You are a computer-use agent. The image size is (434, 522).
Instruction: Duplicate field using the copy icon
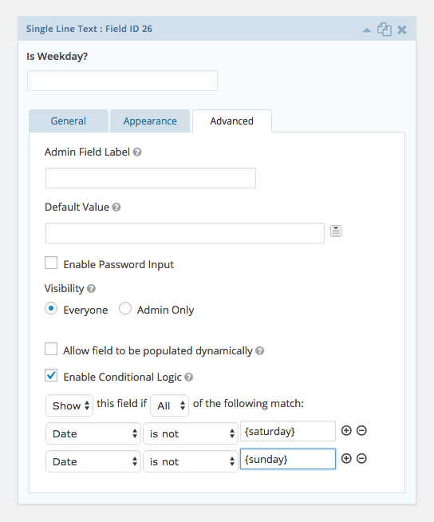tap(384, 30)
